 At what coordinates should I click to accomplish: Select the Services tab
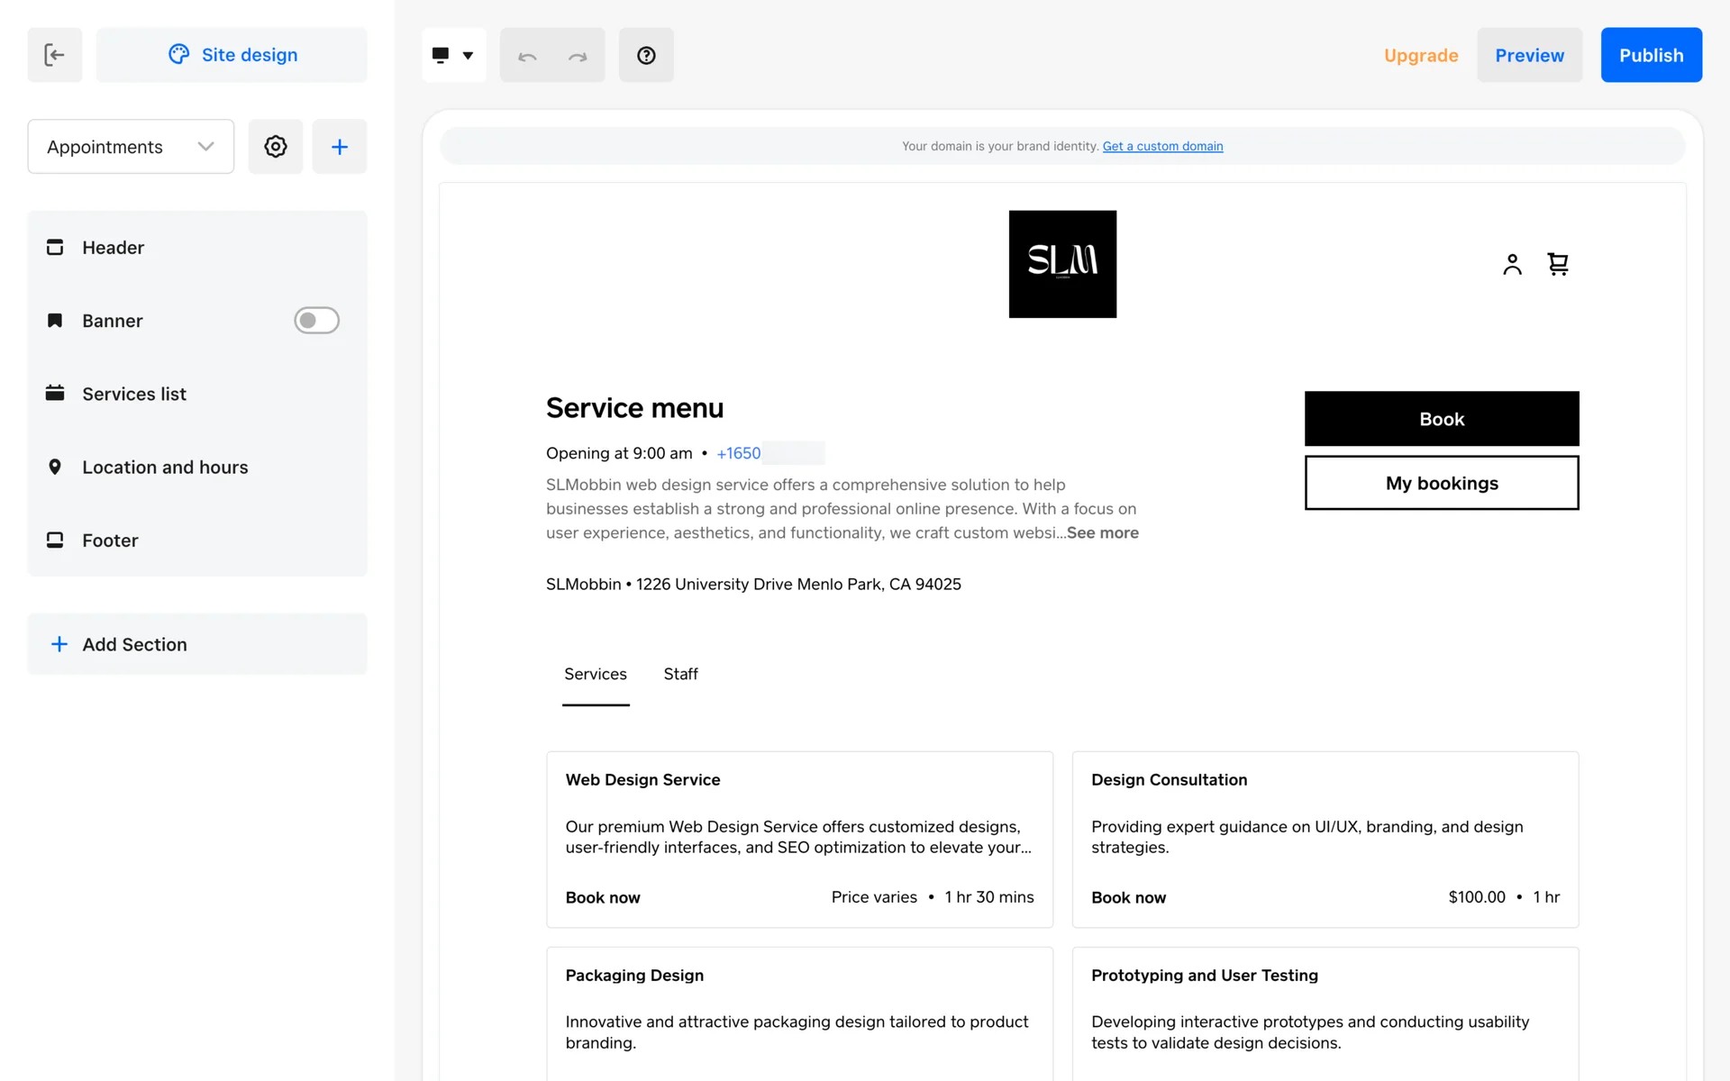tap(595, 674)
